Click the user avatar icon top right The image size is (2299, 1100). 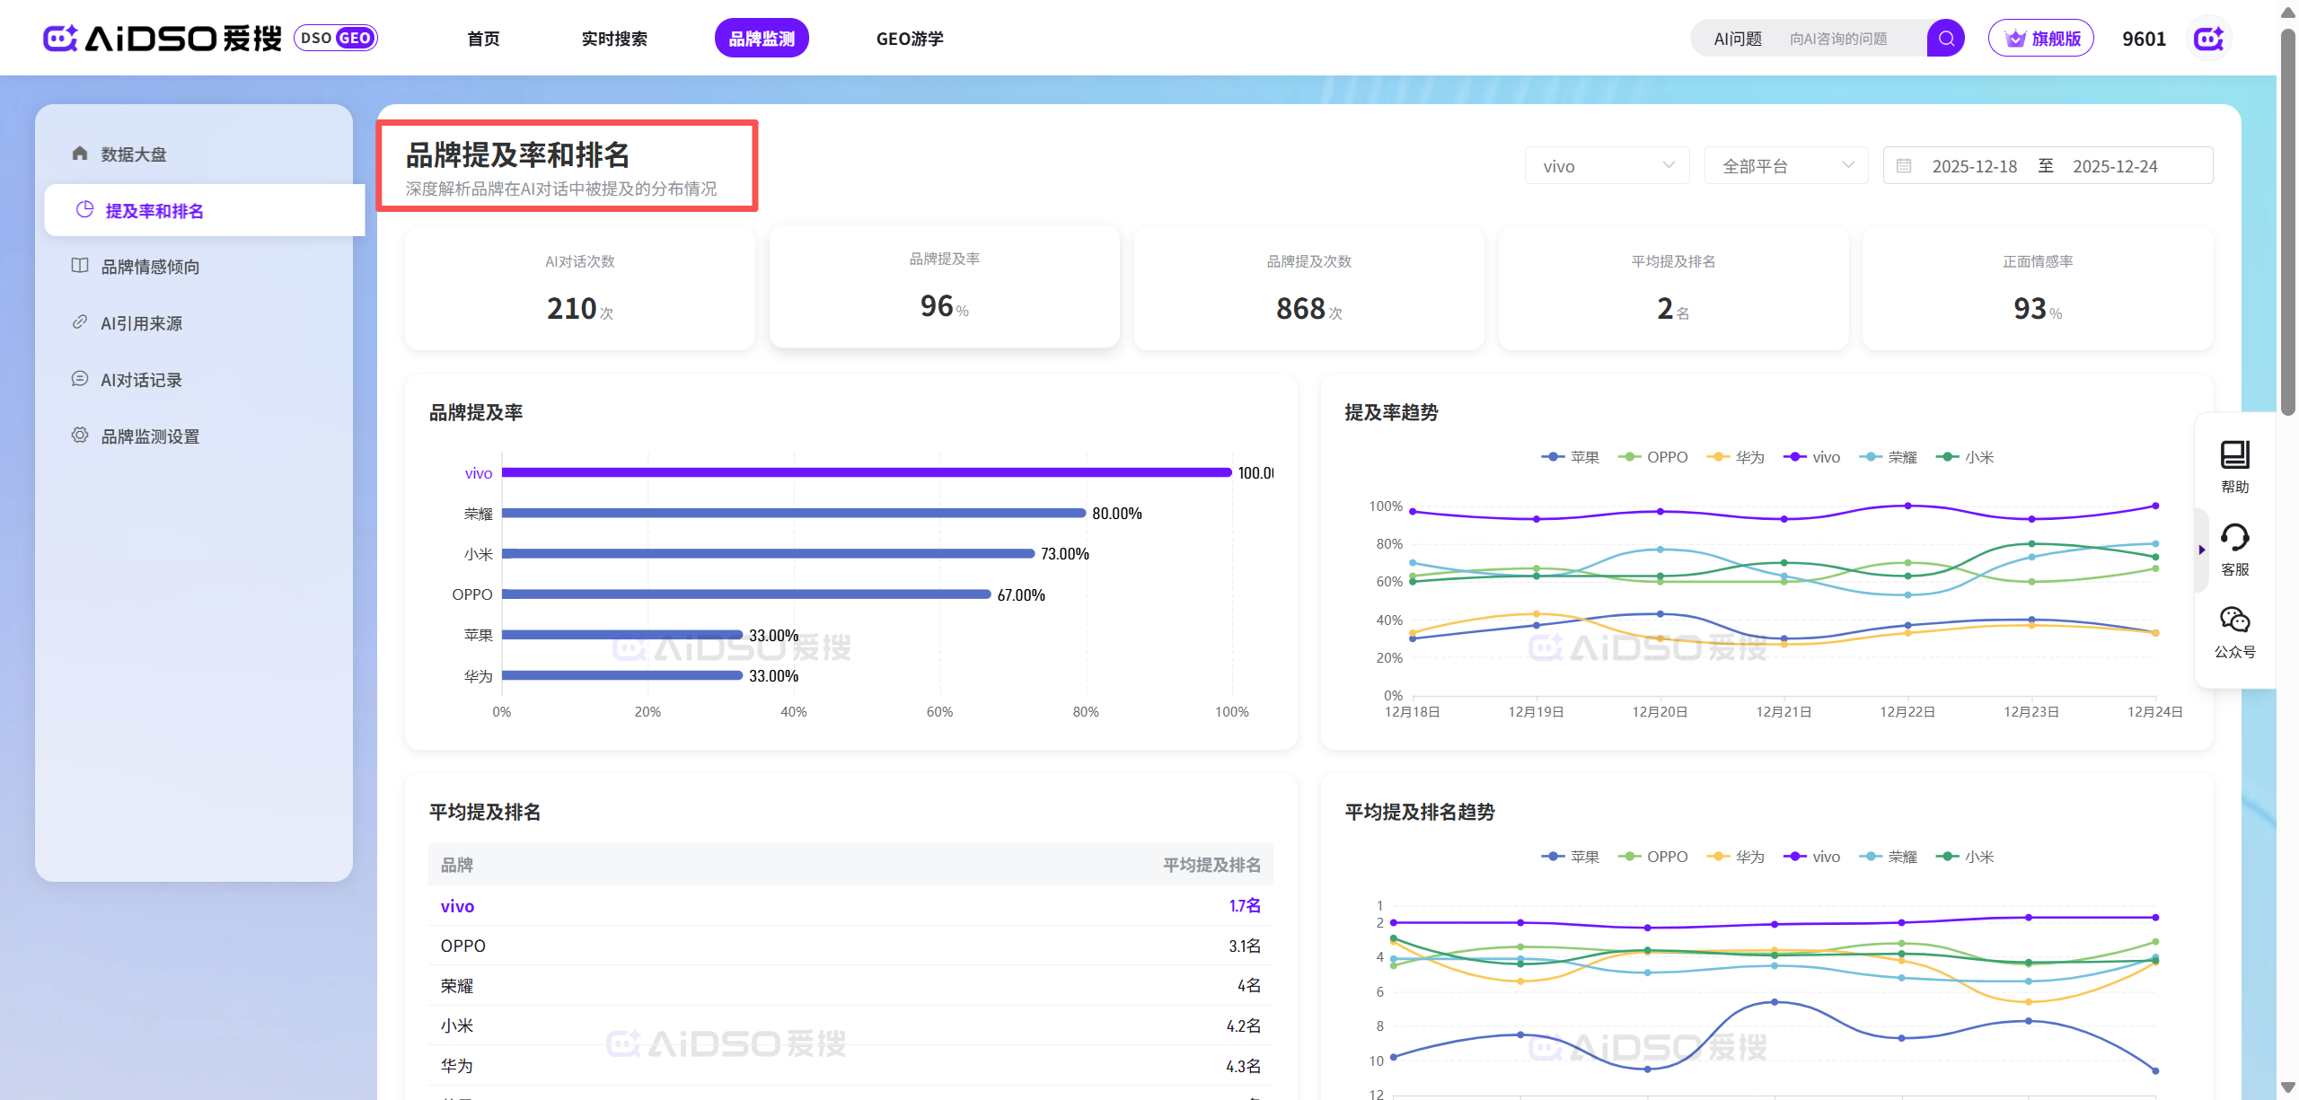2208,39
